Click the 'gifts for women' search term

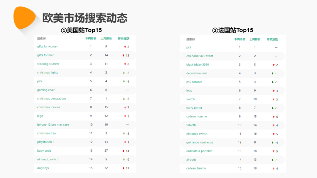(48, 47)
